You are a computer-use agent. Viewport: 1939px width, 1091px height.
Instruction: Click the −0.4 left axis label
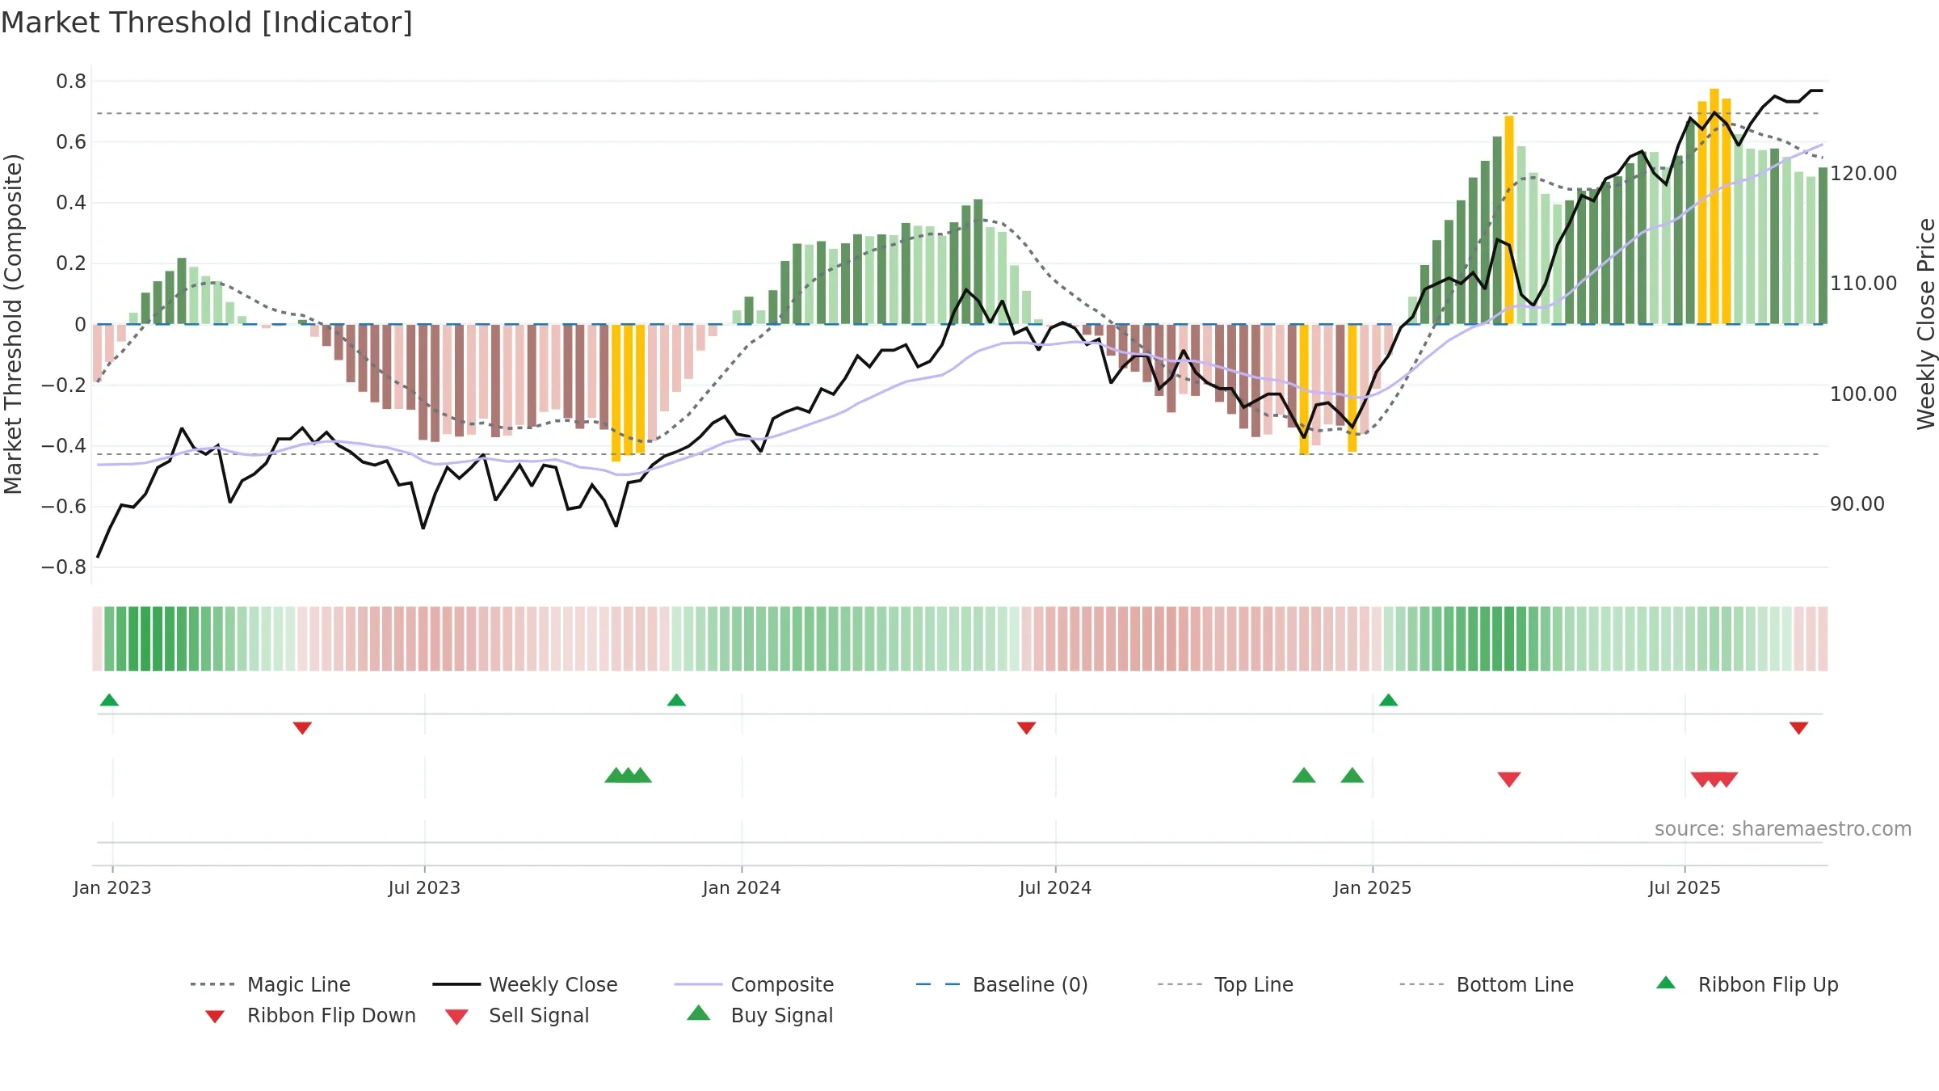coord(64,445)
